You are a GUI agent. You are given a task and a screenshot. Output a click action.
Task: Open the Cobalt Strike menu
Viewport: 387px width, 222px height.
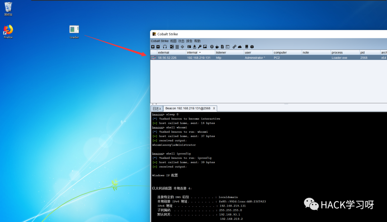click(160, 41)
